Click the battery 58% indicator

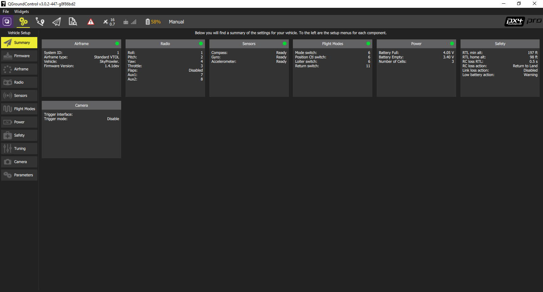[153, 22]
